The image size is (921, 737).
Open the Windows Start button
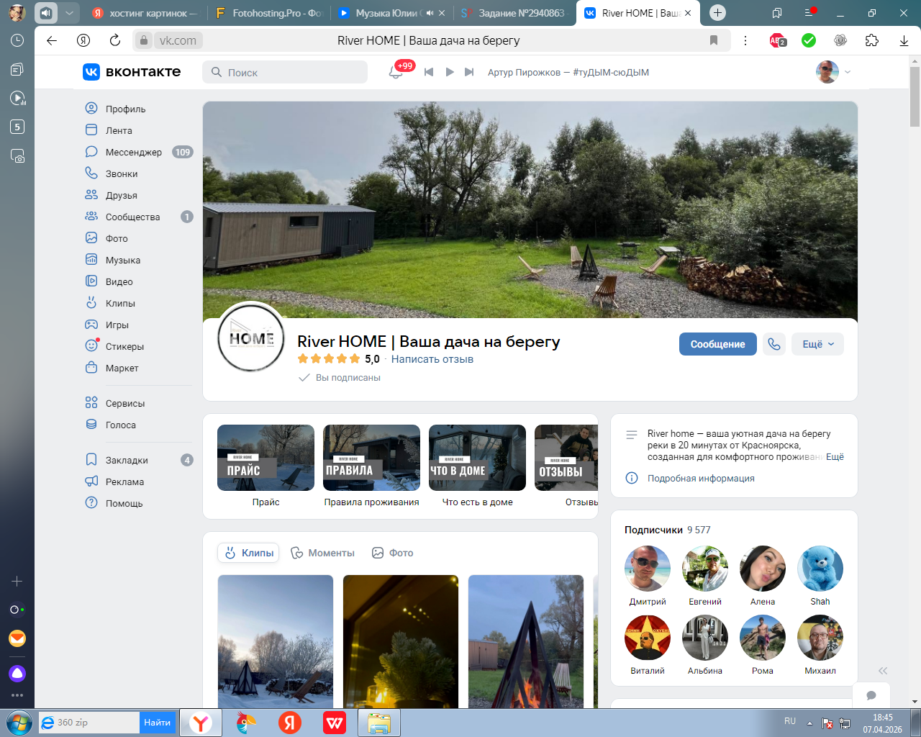tap(18, 723)
